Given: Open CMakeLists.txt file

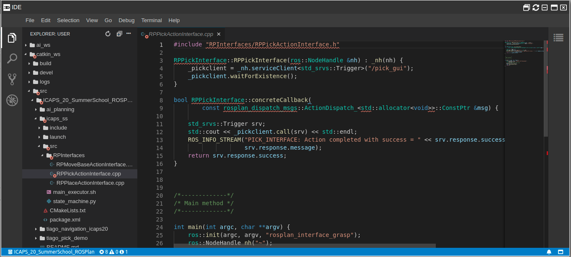Looking at the screenshot, I should [80, 211].
